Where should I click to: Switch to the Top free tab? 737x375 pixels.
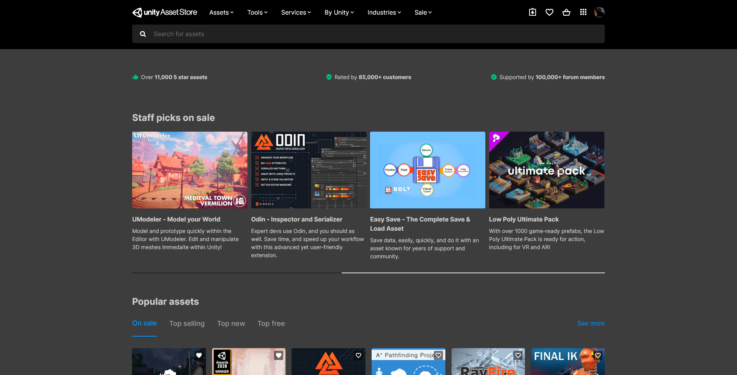(x=271, y=324)
